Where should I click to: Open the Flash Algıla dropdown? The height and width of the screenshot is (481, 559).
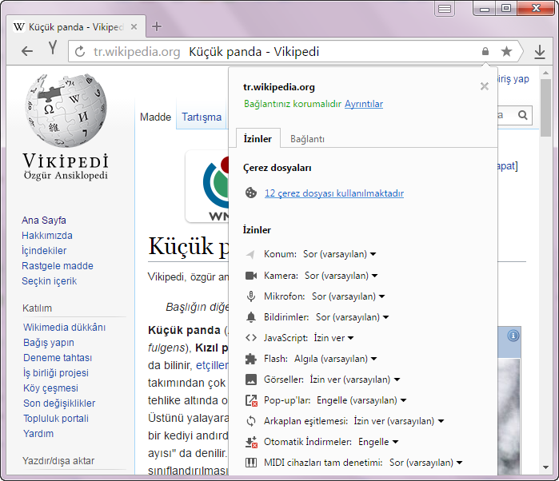[335, 359]
